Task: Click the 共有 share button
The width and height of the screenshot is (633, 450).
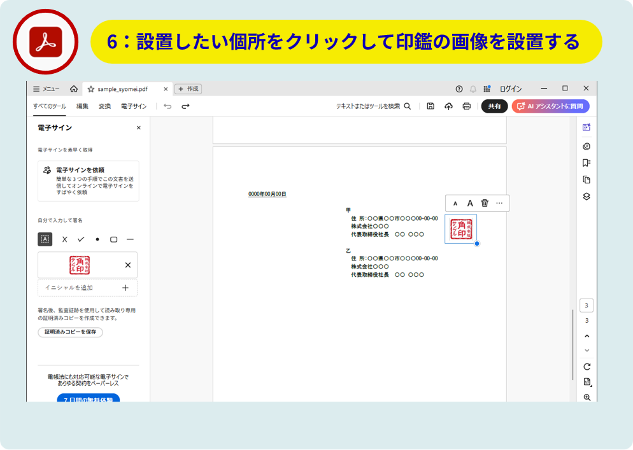Action: tap(494, 106)
